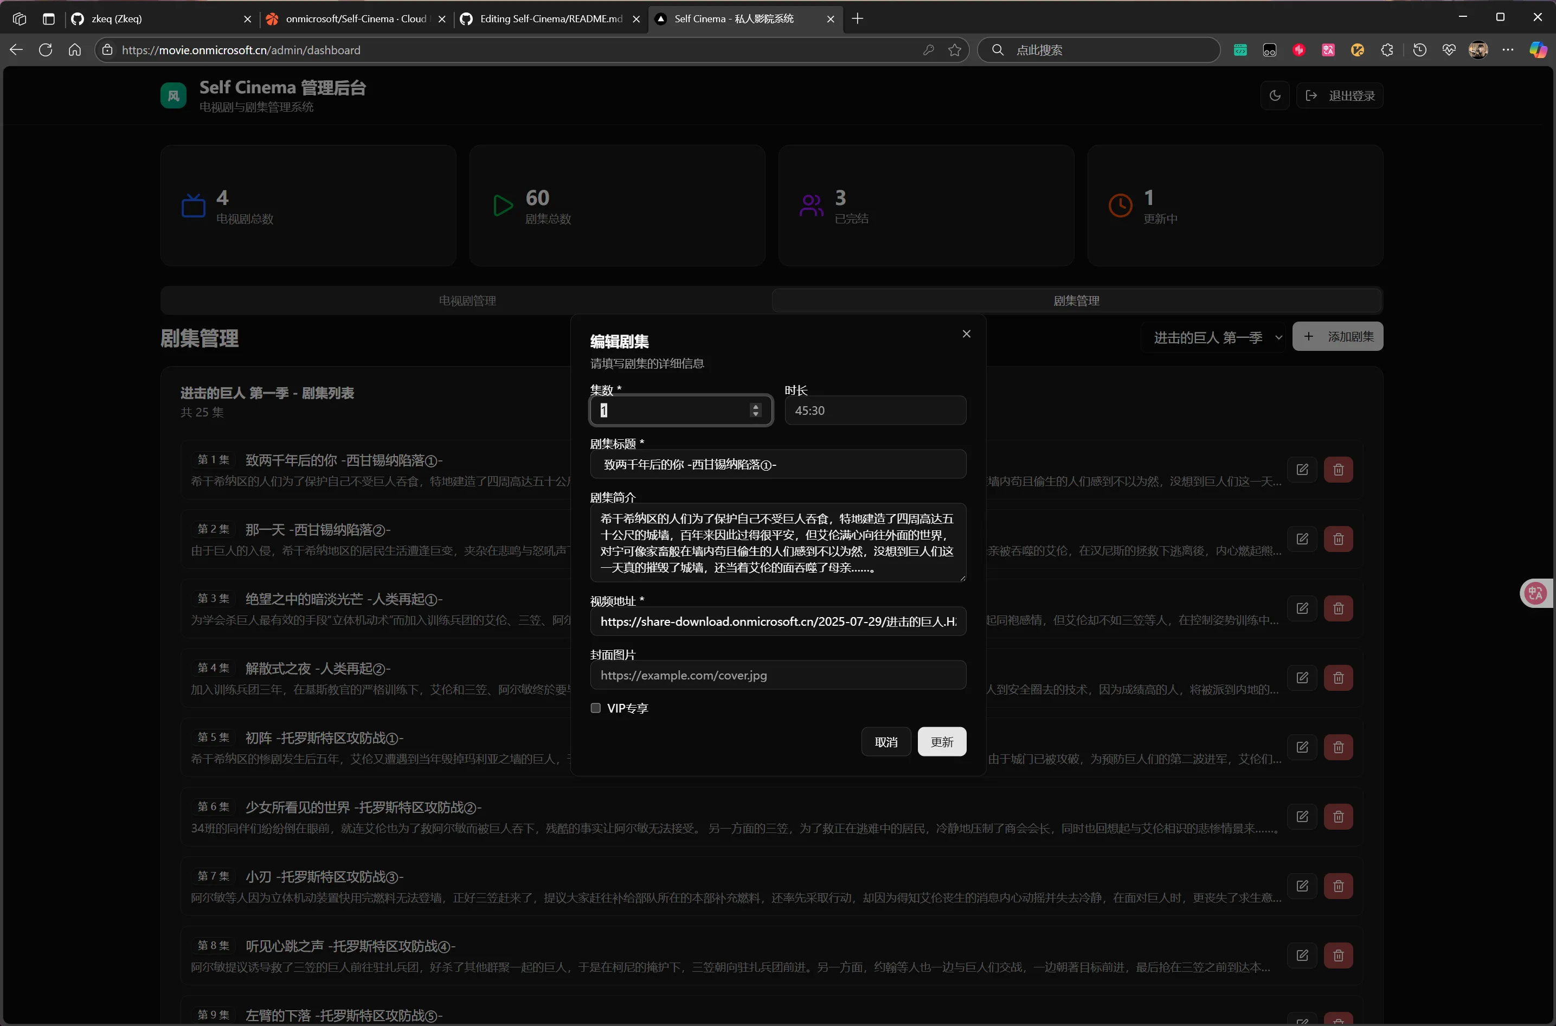The image size is (1556, 1026).
Task: Increment episode number stepper
Action: (755, 406)
